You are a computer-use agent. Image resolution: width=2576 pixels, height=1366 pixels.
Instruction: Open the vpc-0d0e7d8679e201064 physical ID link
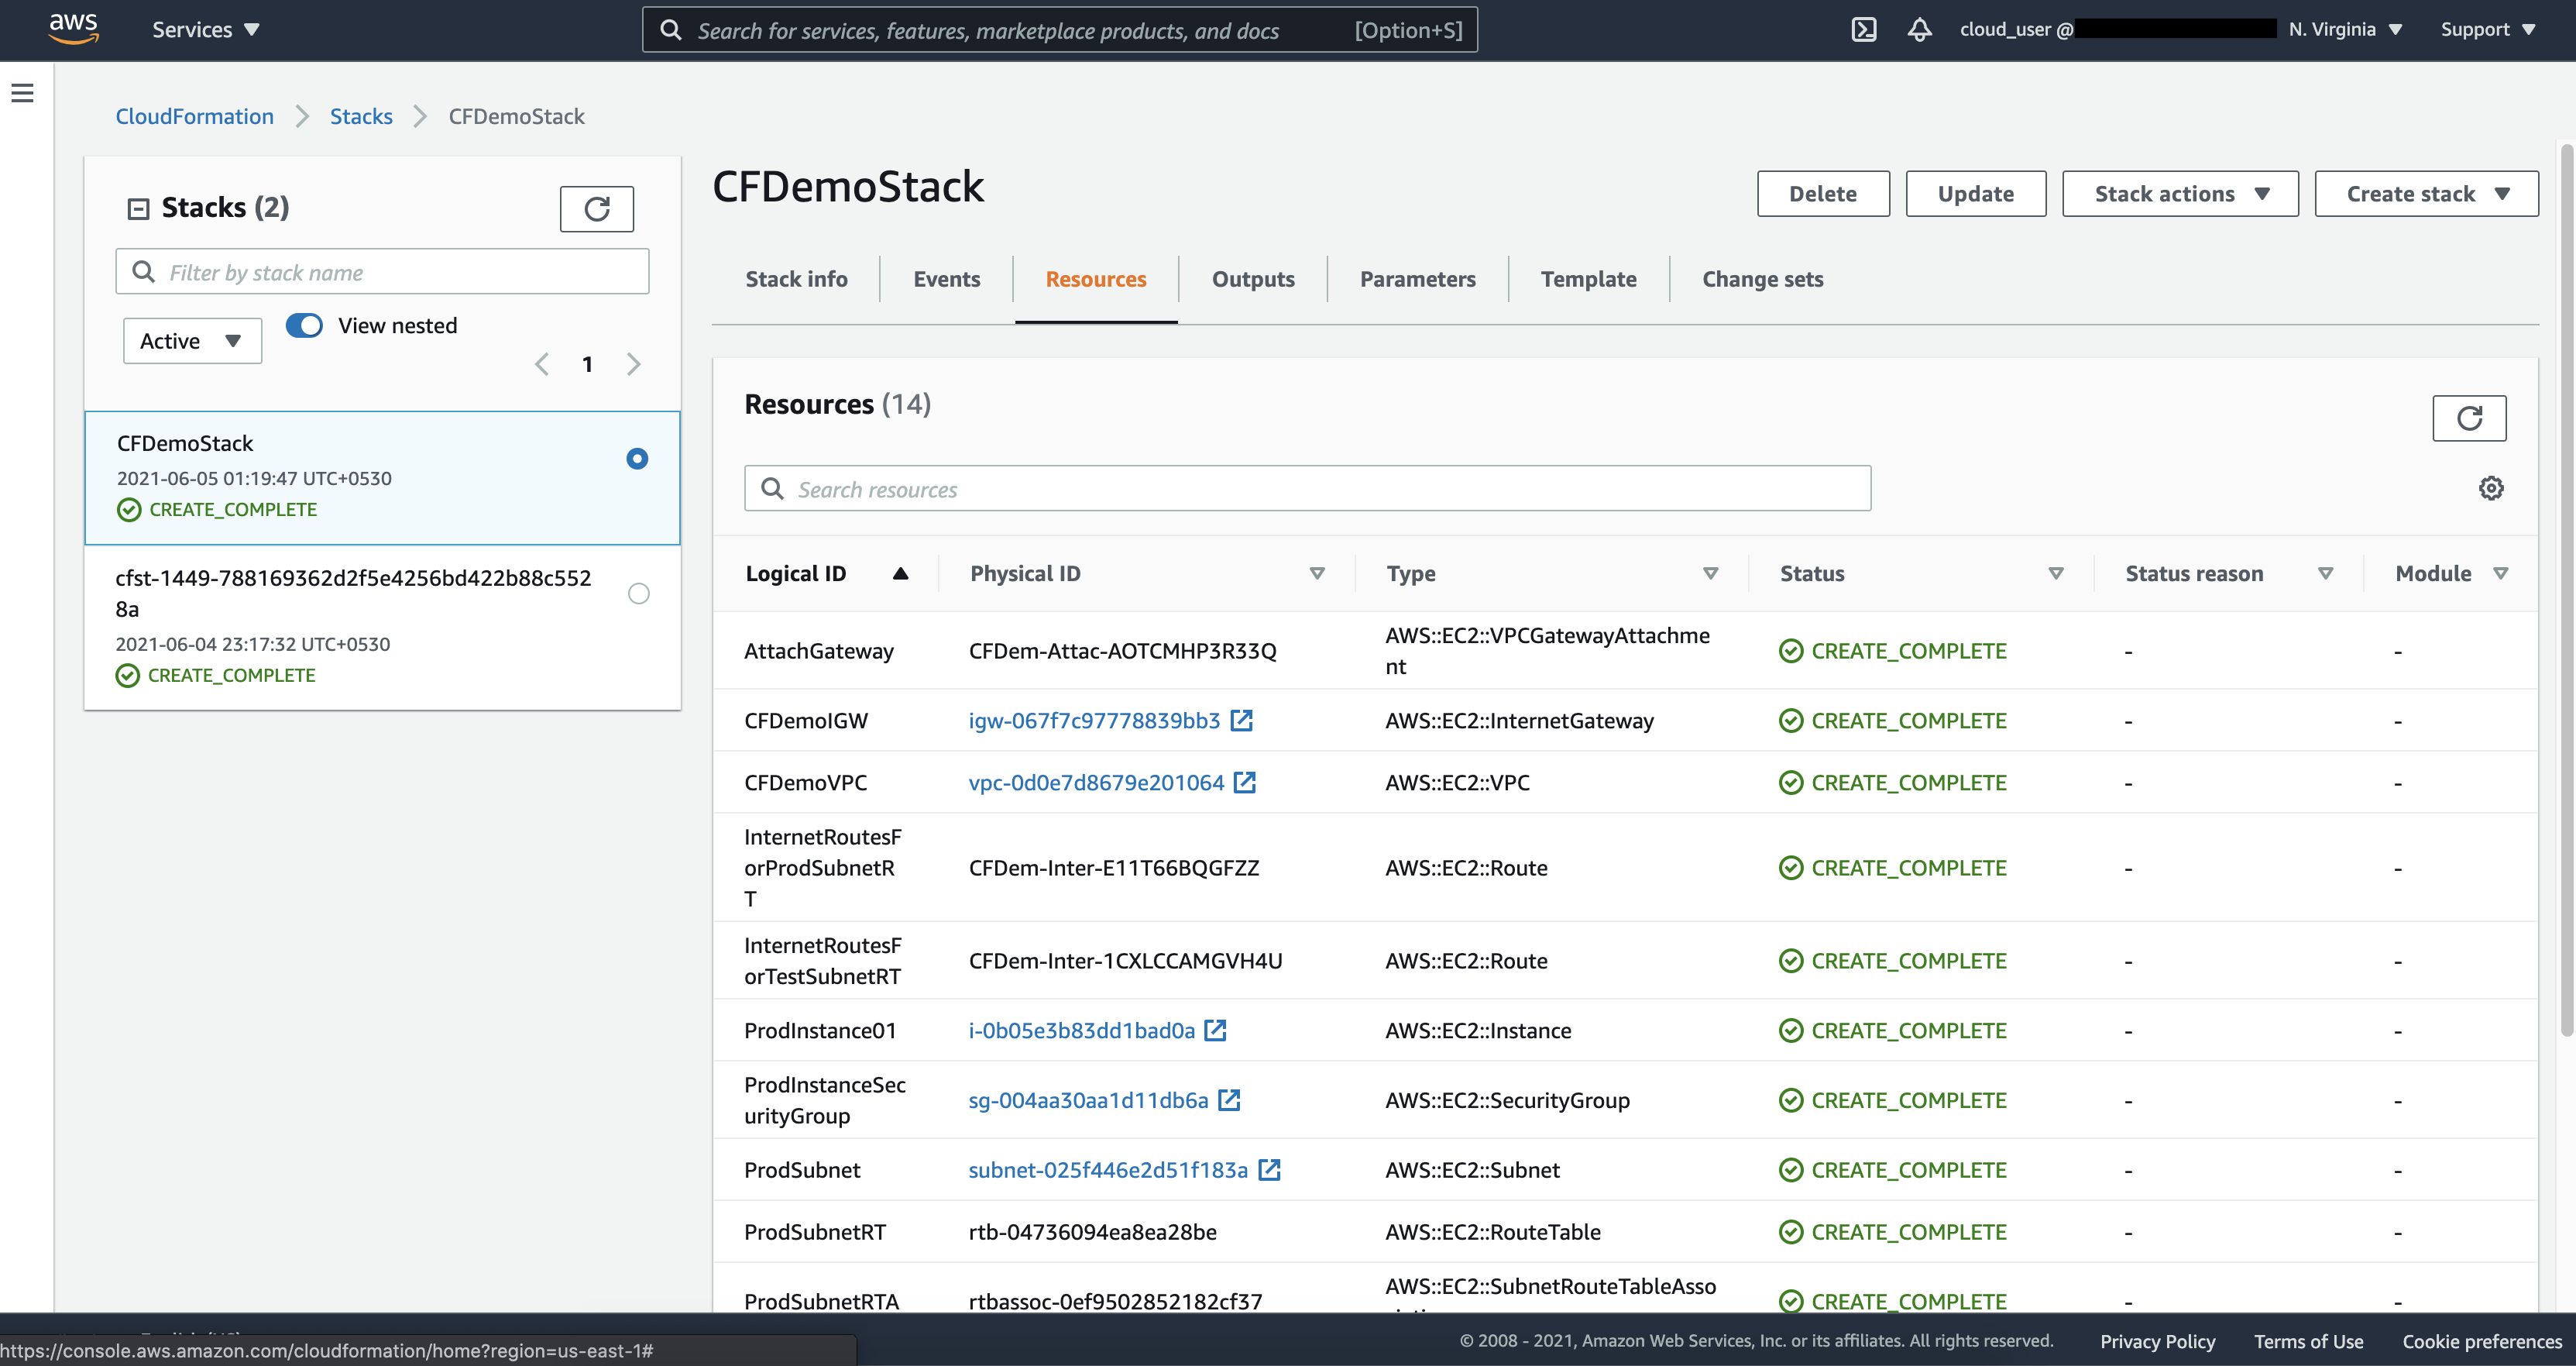point(1096,783)
